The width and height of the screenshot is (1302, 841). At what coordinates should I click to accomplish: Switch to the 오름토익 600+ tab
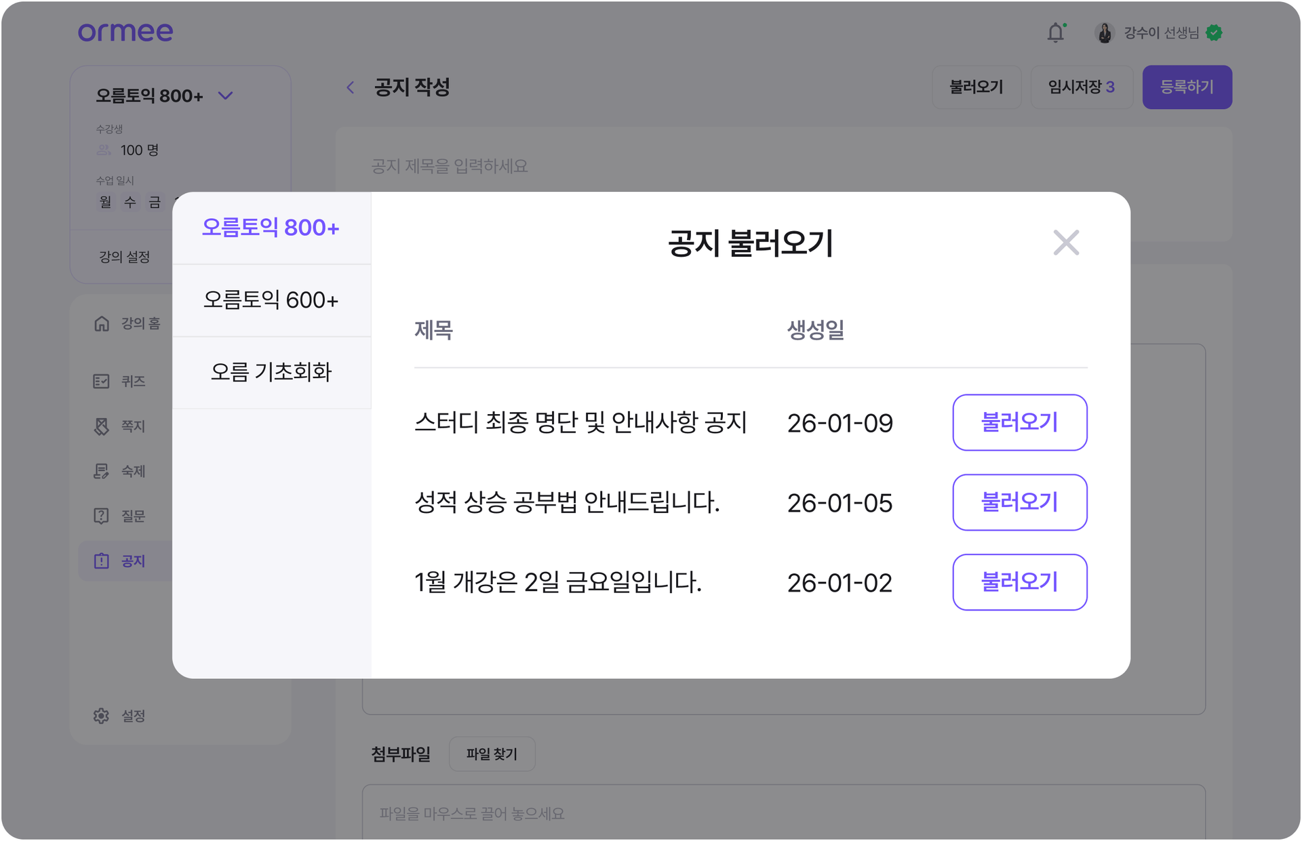pos(271,300)
